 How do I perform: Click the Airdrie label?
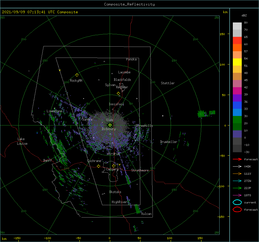click(x=113, y=154)
